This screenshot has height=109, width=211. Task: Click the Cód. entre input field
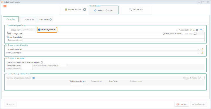tap(200, 34)
